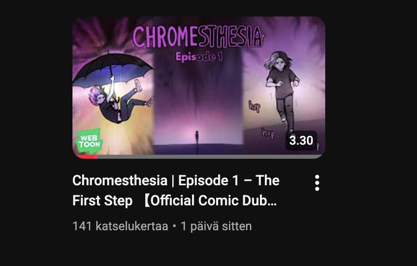
Task: Click the pink-haired falling character
Action: pyautogui.click(x=117, y=102)
